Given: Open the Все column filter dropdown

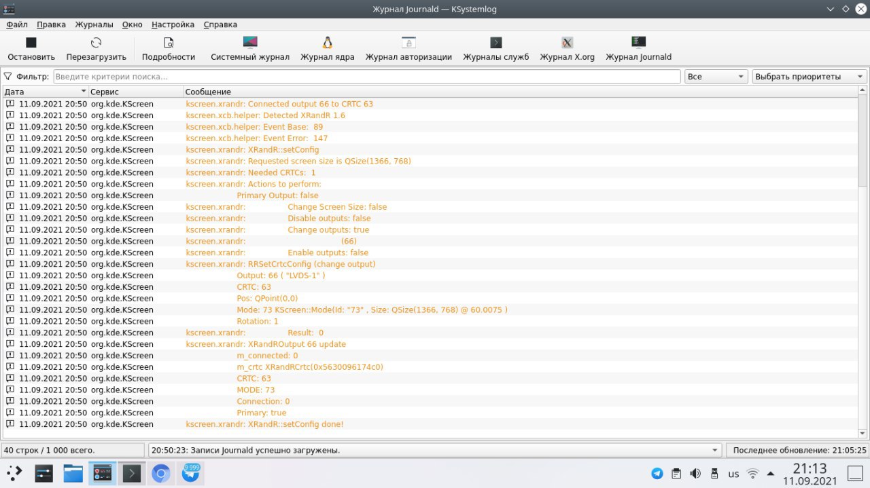Looking at the screenshot, I should (716, 77).
